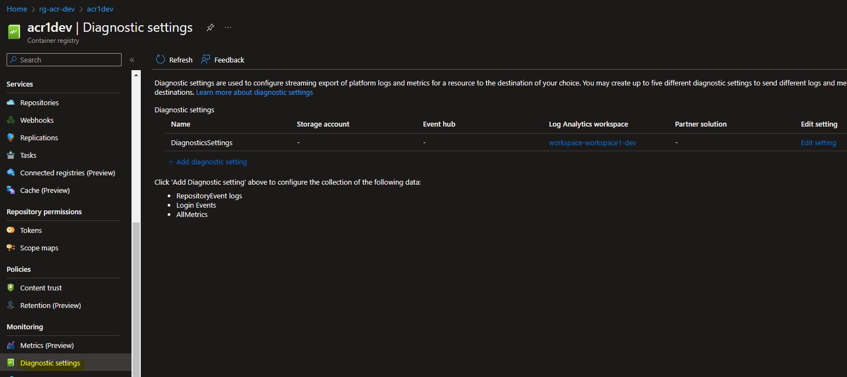Click the RepositoryEvent logs bullet text

point(209,196)
